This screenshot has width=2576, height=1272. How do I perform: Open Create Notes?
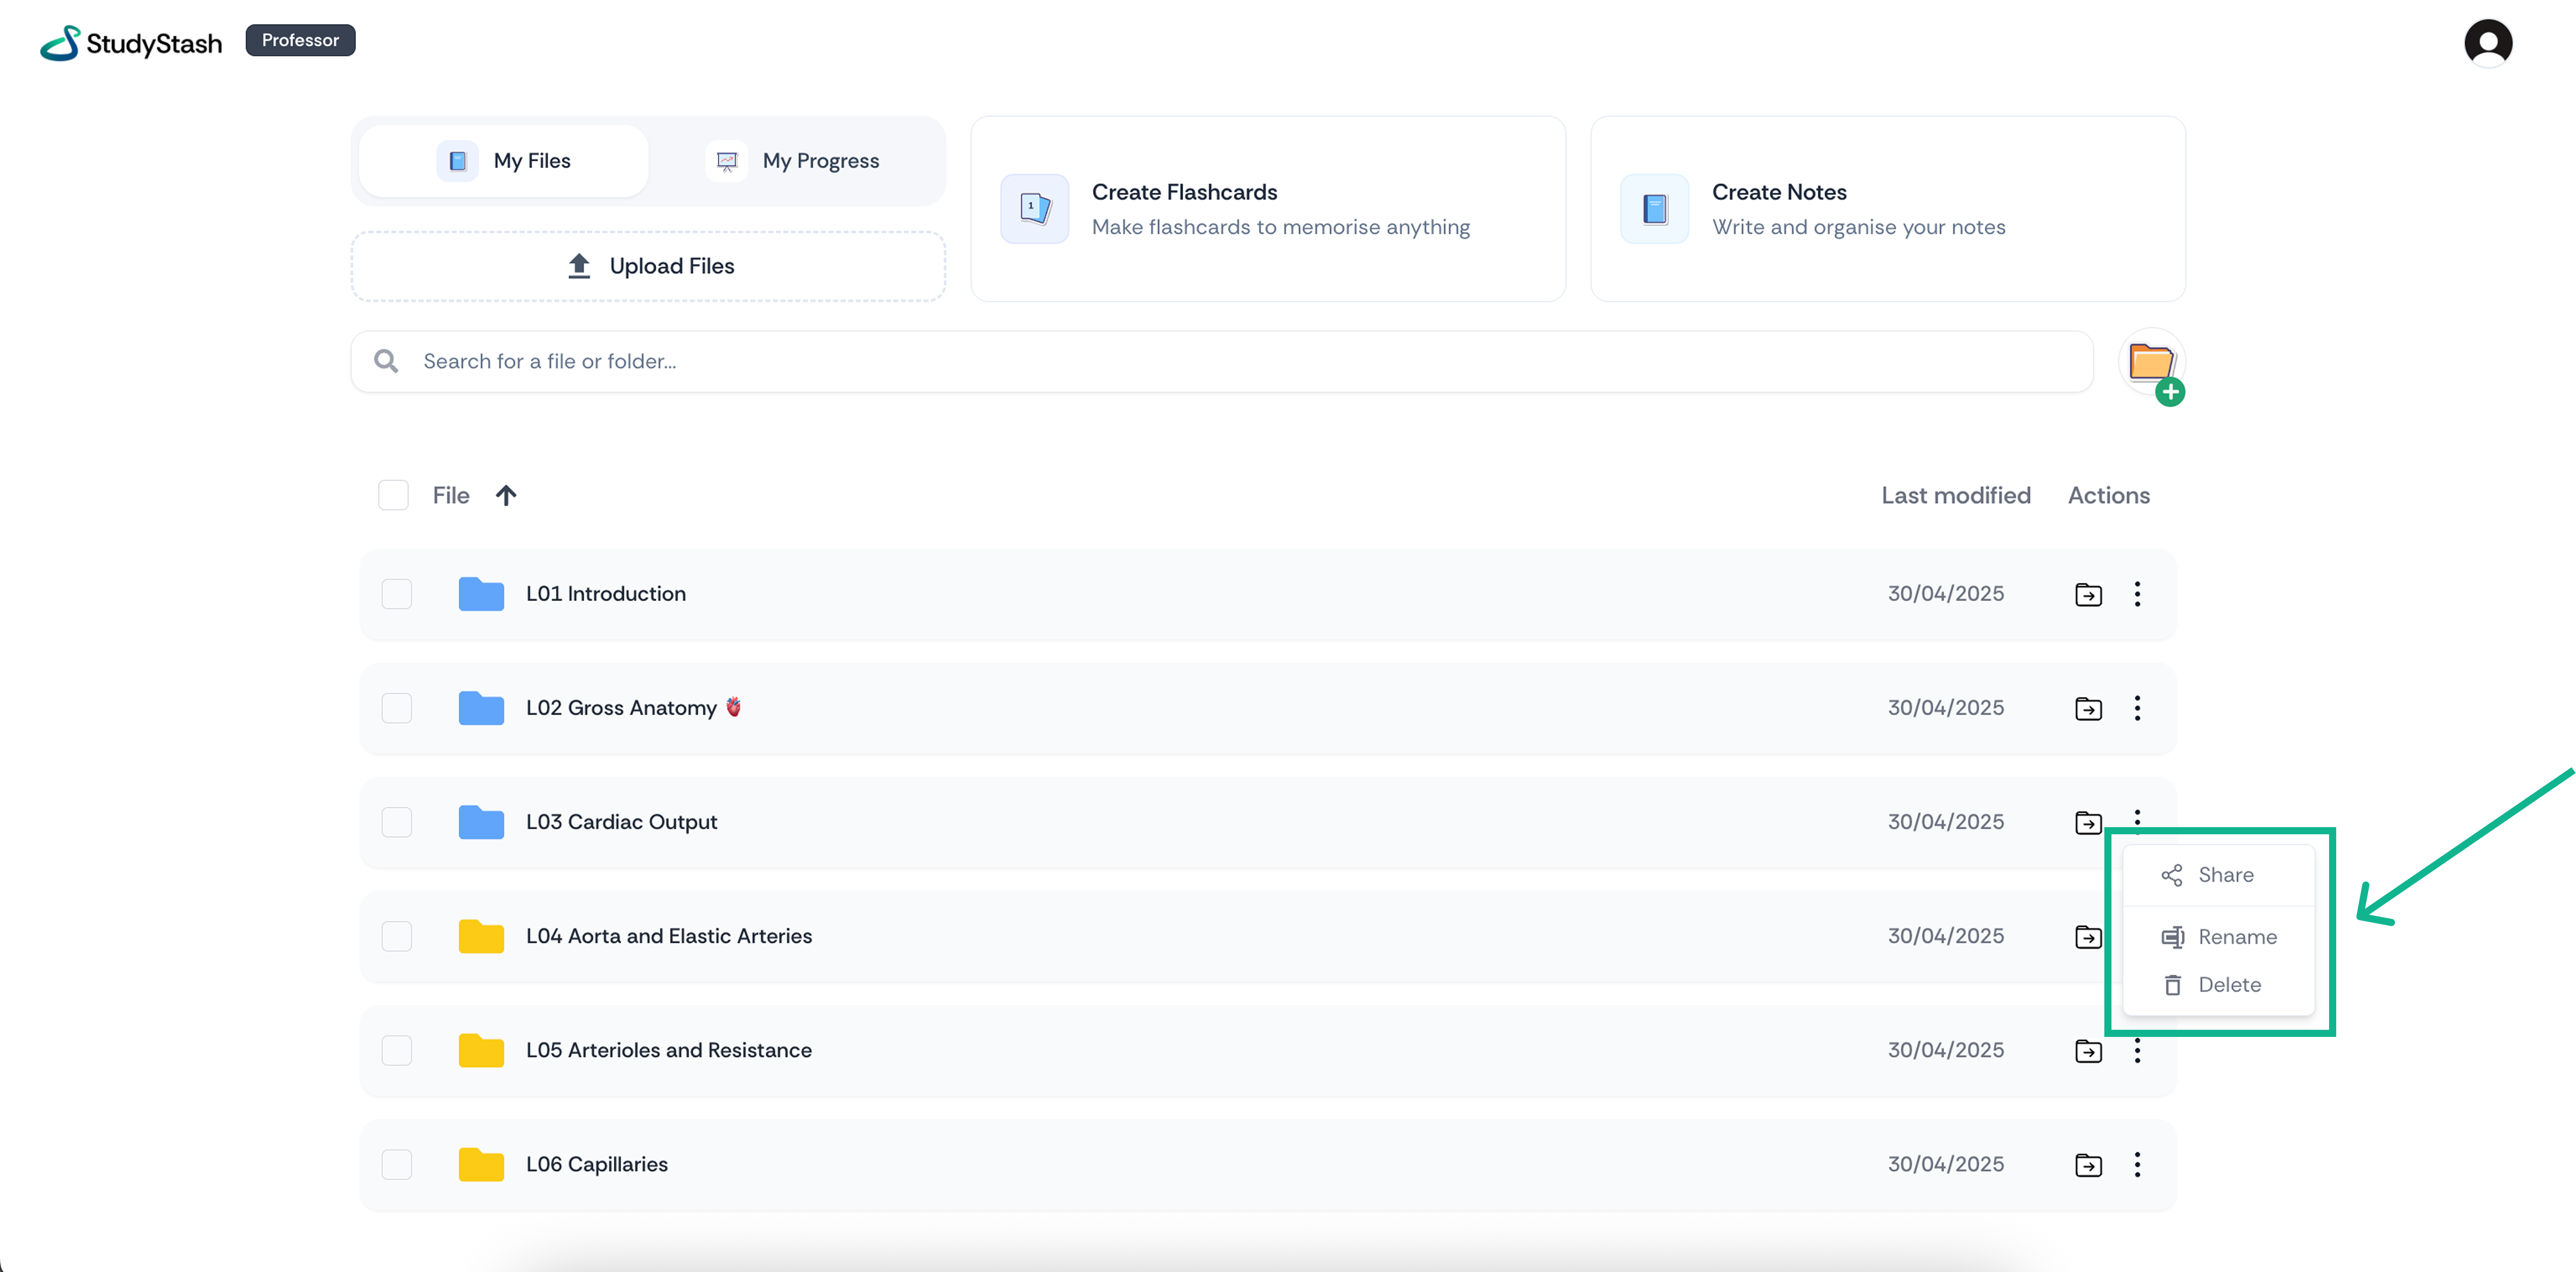(1888, 208)
